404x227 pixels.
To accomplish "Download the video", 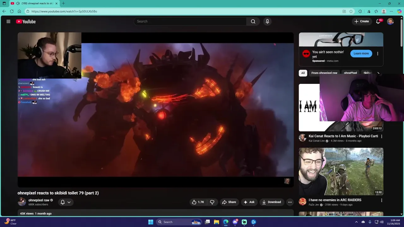I will point(271,202).
